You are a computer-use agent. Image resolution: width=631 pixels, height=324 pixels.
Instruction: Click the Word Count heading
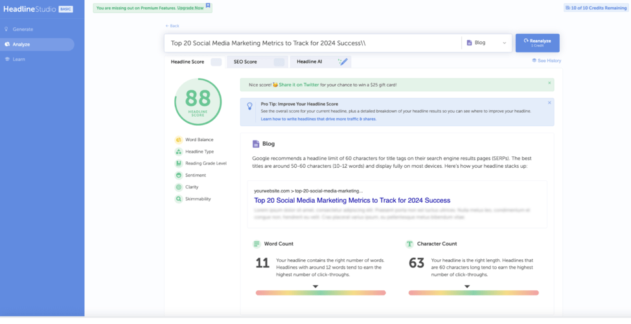click(x=279, y=244)
